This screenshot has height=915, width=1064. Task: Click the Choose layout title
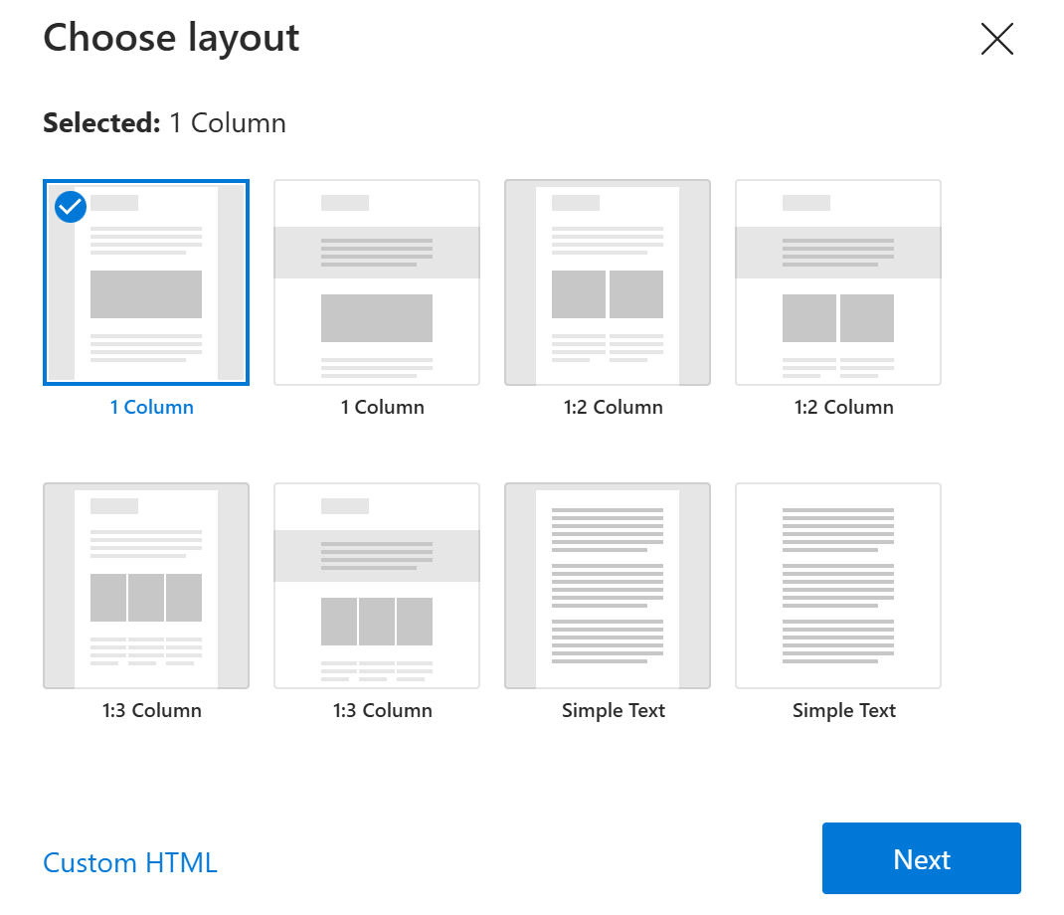tap(170, 38)
